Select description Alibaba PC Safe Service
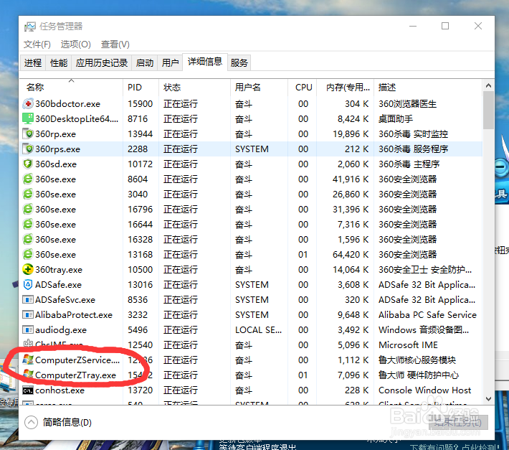The height and width of the screenshot is (450, 509). (427, 315)
